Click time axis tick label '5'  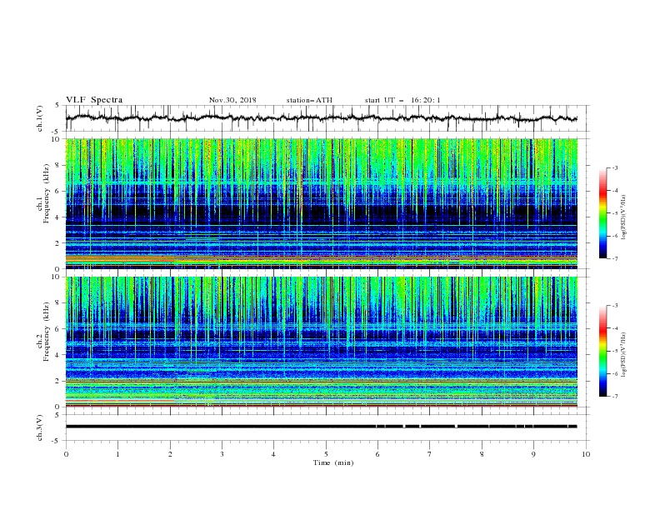(x=326, y=454)
